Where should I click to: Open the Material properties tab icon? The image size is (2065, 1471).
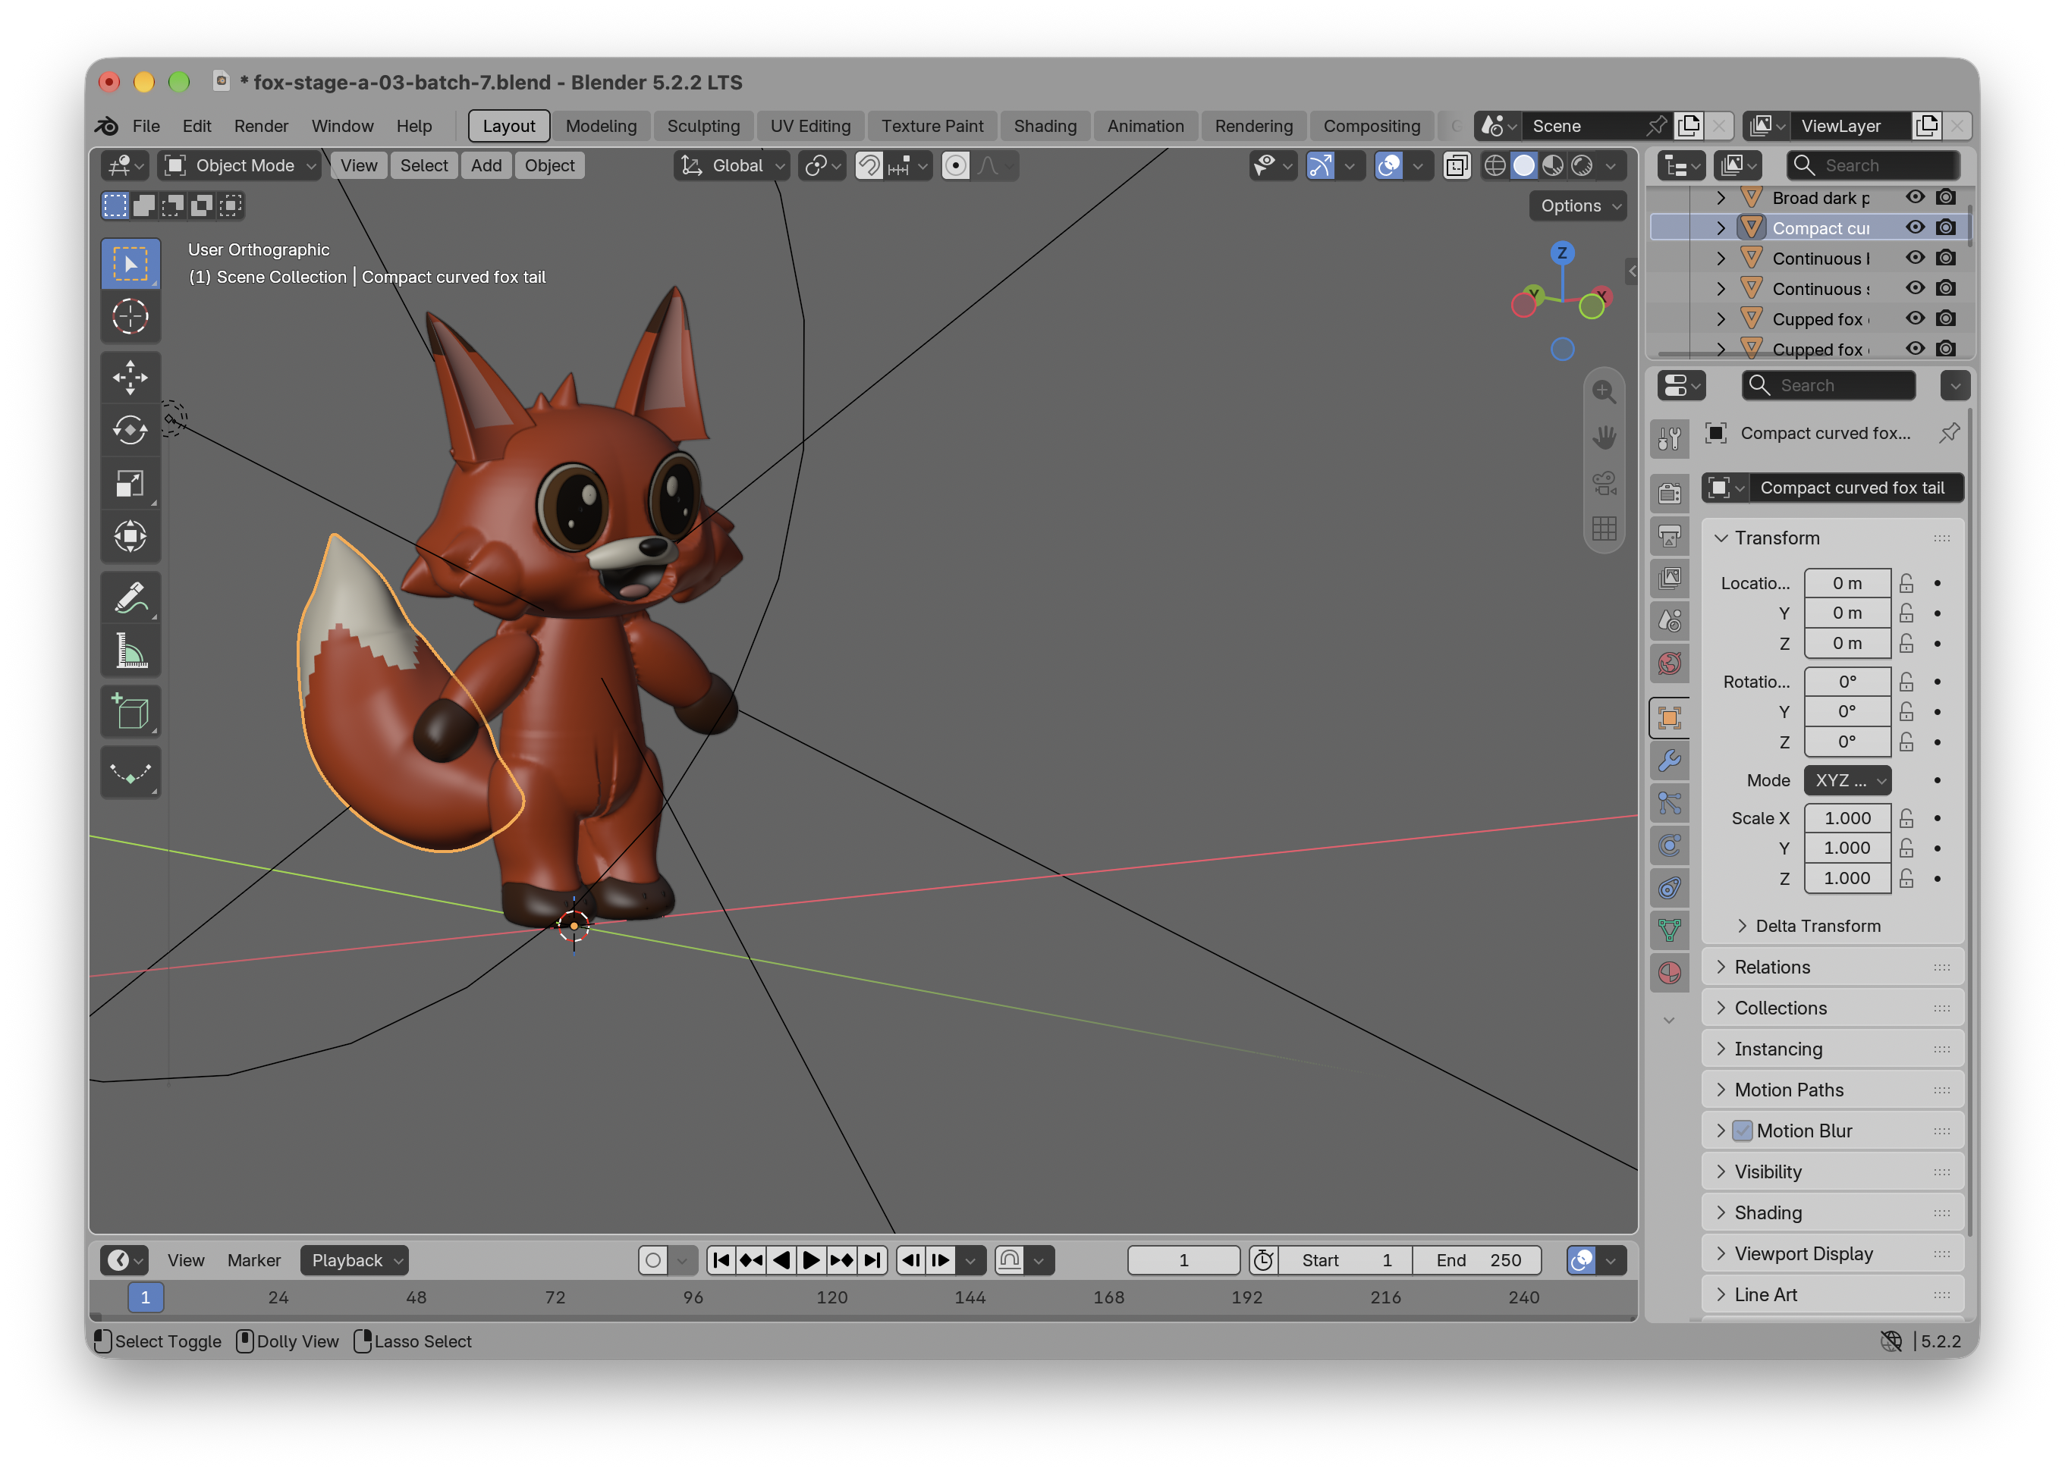(x=1669, y=973)
